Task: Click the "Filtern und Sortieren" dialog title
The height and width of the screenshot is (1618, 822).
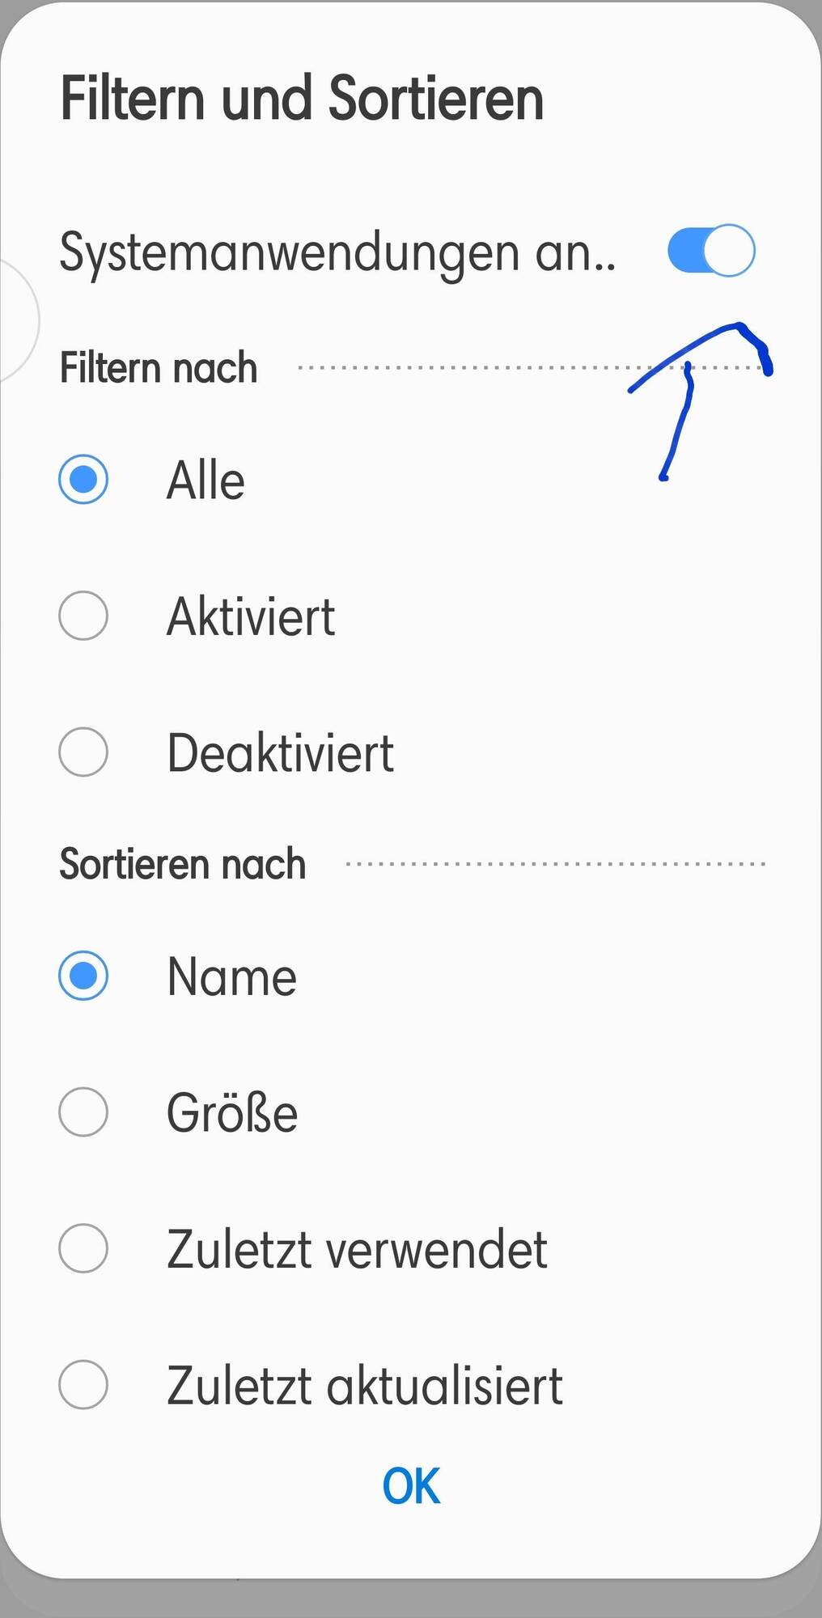Action: tap(302, 99)
